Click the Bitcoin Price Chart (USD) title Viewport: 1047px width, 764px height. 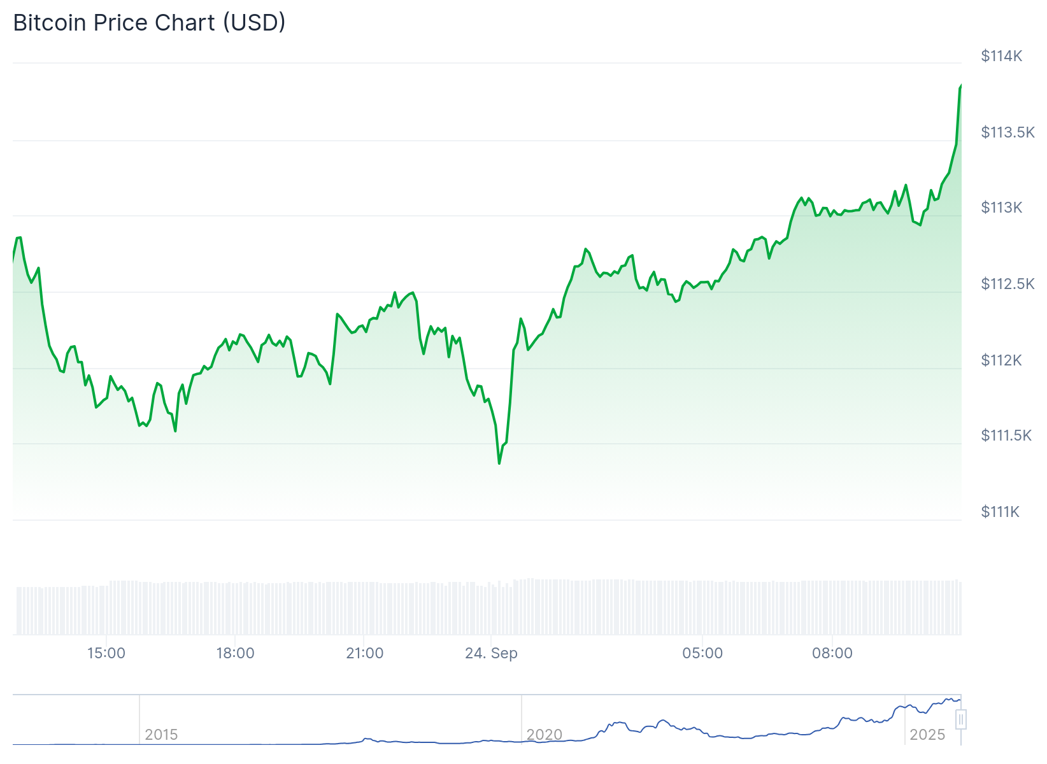pos(149,23)
